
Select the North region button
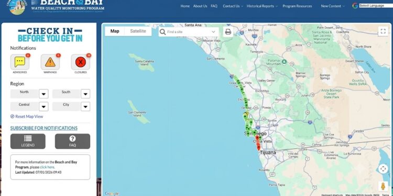[x=24, y=94]
